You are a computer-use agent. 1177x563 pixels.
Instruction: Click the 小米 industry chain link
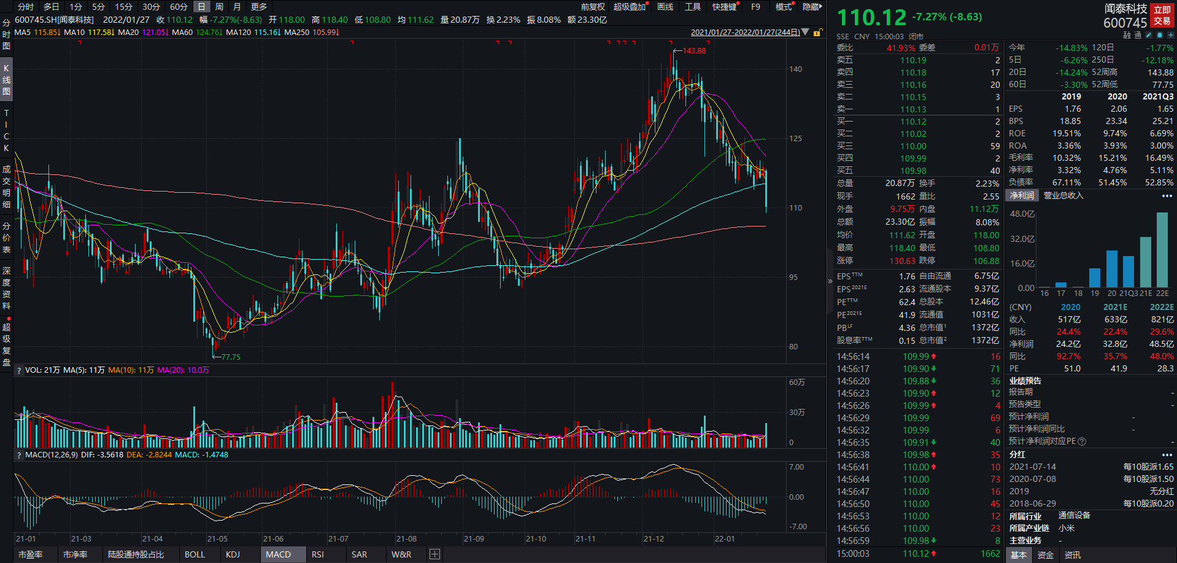pos(1067,528)
